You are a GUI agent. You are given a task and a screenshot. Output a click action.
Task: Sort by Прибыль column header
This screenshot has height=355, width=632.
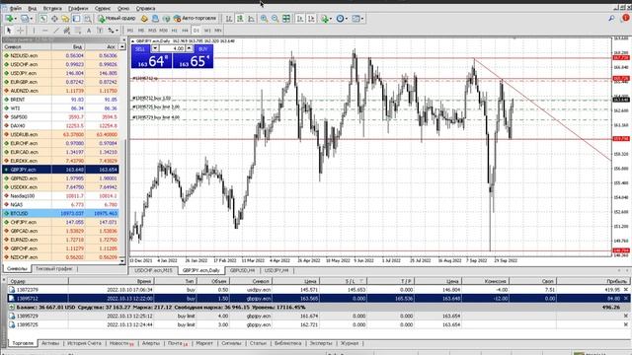click(593, 281)
